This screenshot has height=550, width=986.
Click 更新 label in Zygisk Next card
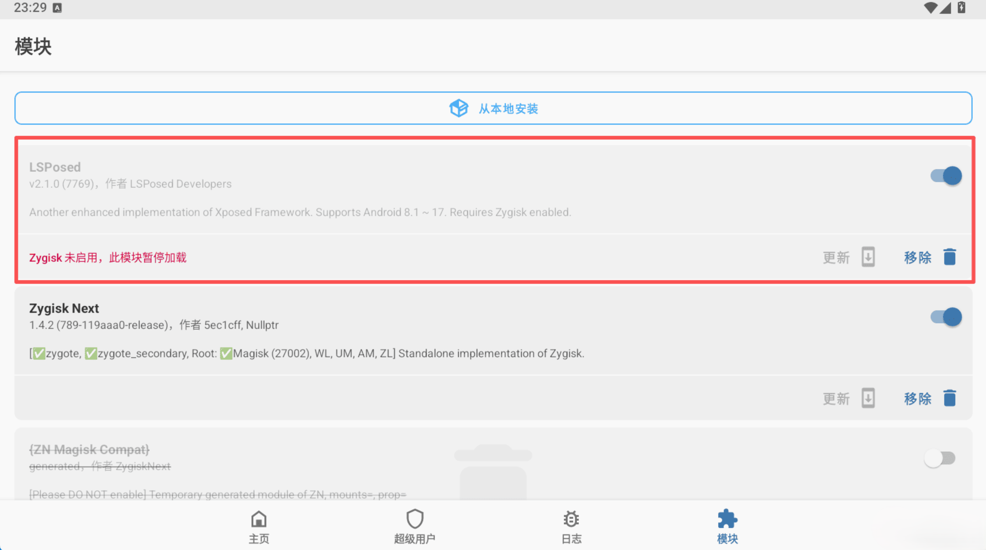coord(836,399)
